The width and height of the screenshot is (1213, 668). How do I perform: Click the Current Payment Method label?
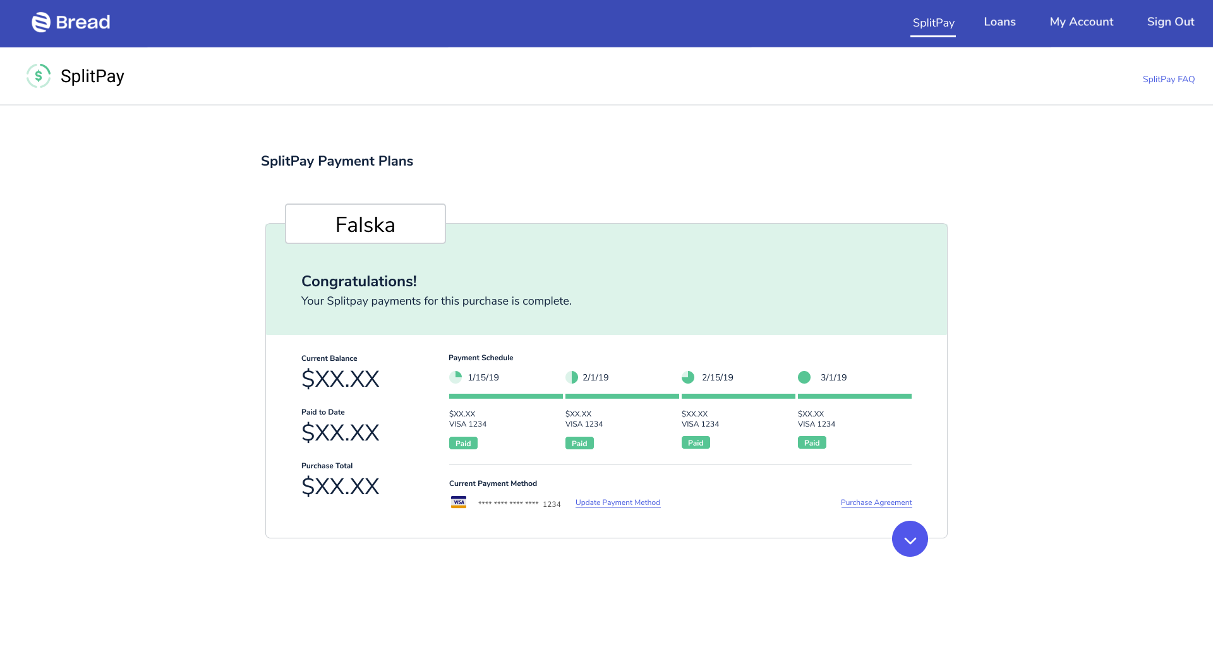pyautogui.click(x=493, y=483)
